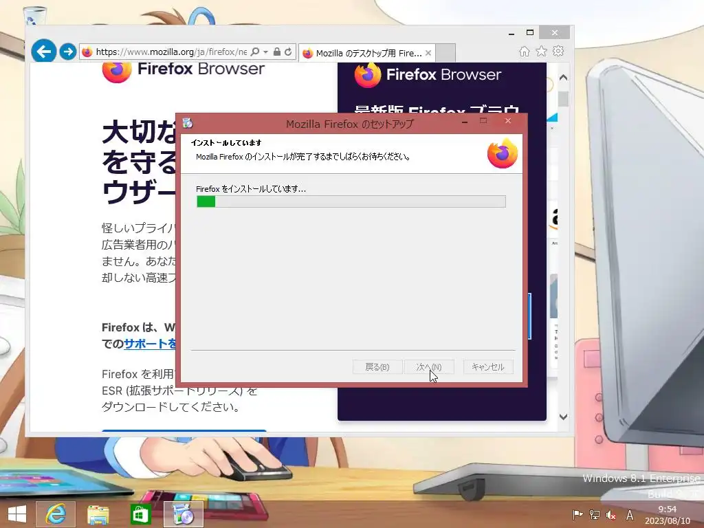Screen dimensions: 704x528
Task: Open network status icon in system tray
Action: pos(595,515)
